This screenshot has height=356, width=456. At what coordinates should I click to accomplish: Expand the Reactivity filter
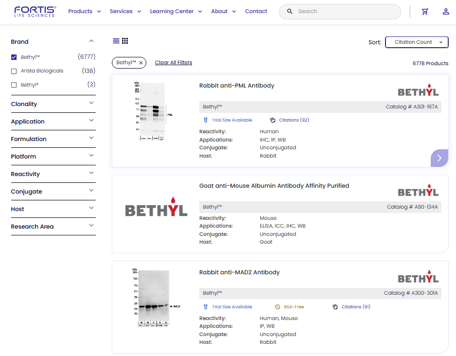pyautogui.click(x=91, y=173)
